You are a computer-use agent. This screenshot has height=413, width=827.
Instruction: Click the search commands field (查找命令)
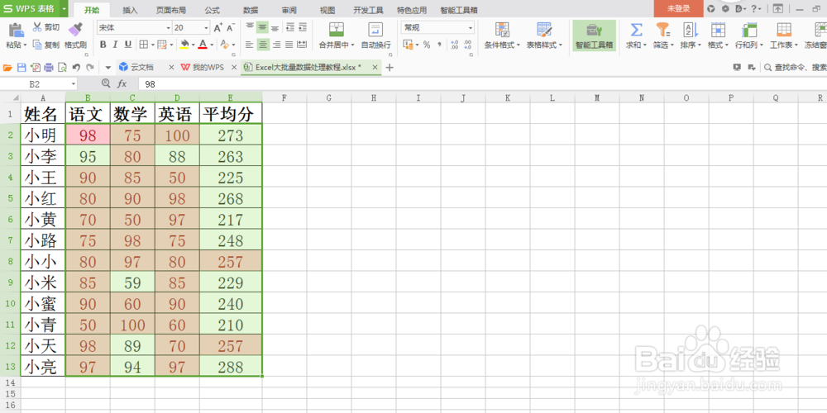[796, 67]
